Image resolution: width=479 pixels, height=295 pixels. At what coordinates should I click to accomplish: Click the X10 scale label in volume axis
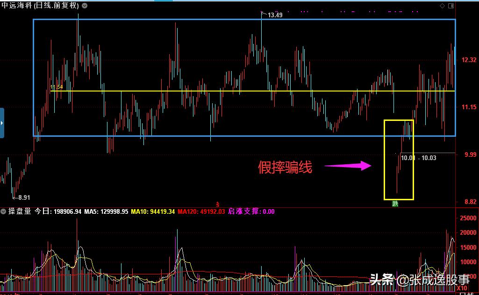point(461,288)
